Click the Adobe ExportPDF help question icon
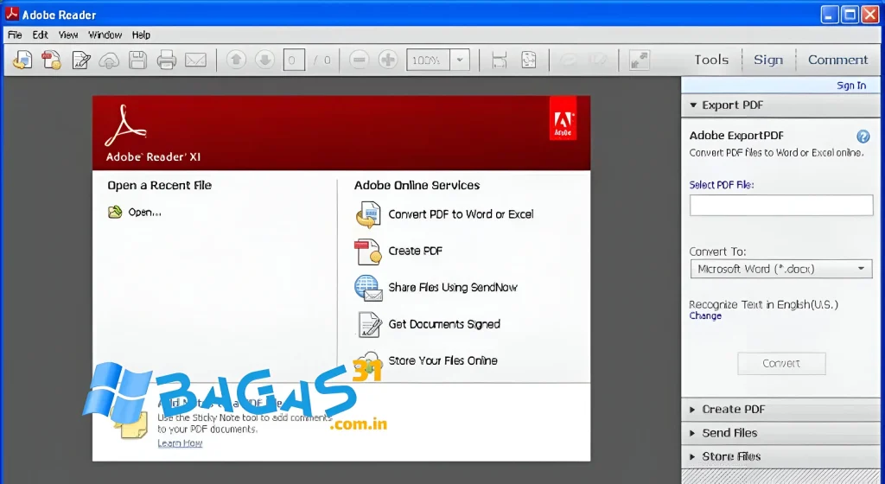This screenshot has height=484, width=885. 863,136
